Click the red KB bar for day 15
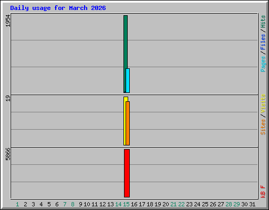 pos(127,173)
